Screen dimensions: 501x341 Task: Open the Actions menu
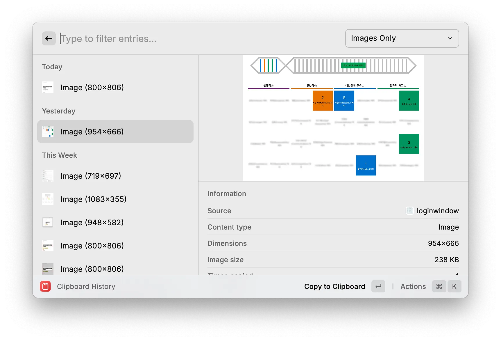pyautogui.click(x=413, y=286)
